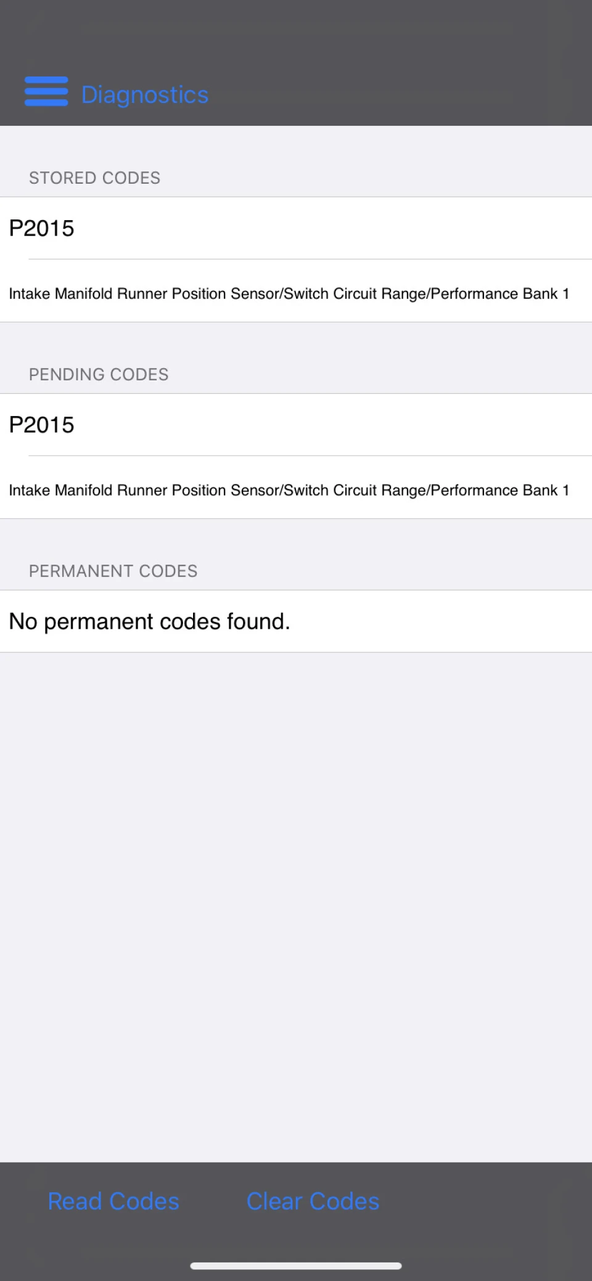Viewport: 592px width, 1281px height.
Task: Click Bank 1 text in pending description
Action: (546, 490)
